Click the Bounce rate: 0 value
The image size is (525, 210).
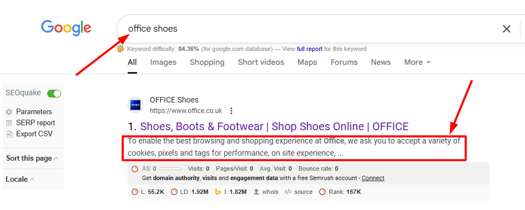tap(318, 169)
